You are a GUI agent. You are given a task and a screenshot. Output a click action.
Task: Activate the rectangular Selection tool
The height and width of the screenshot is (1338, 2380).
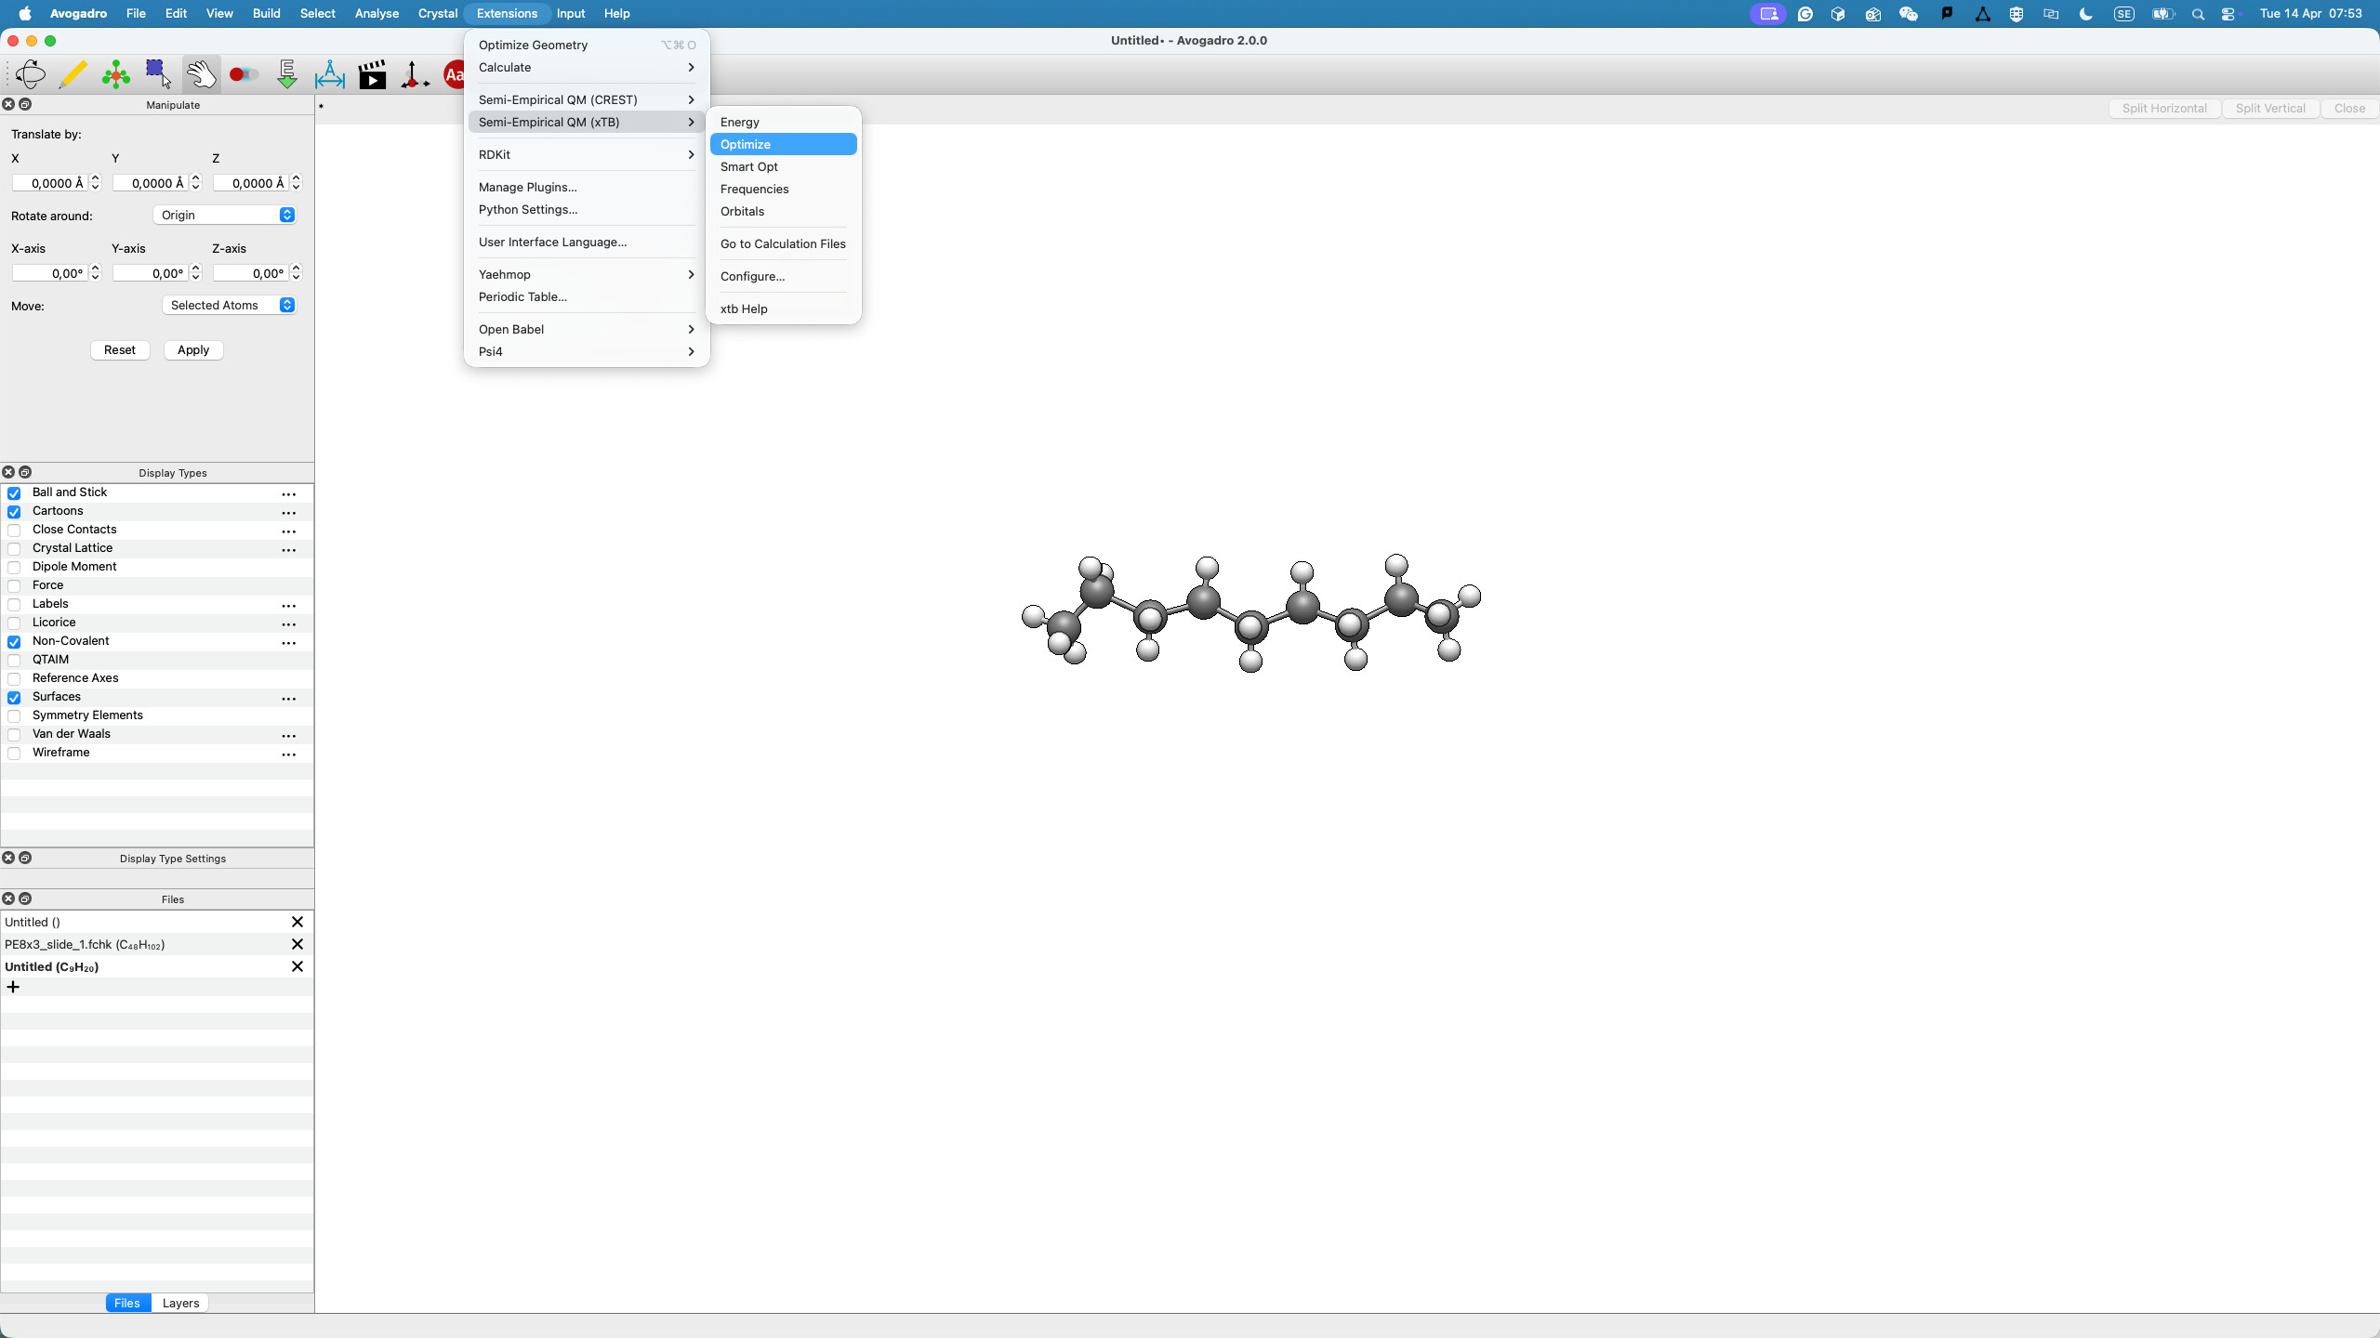pyautogui.click(x=158, y=74)
